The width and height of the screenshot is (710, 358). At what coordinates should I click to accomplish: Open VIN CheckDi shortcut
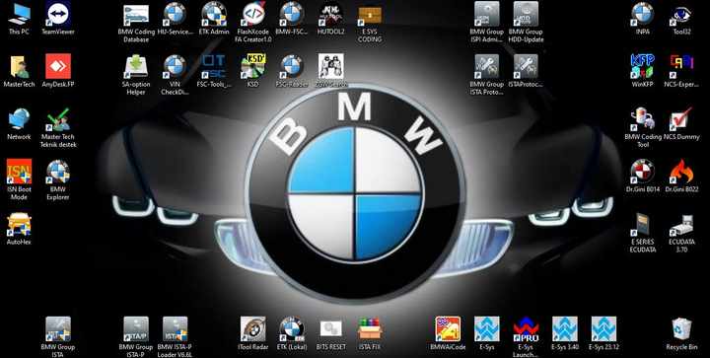(x=175, y=75)
